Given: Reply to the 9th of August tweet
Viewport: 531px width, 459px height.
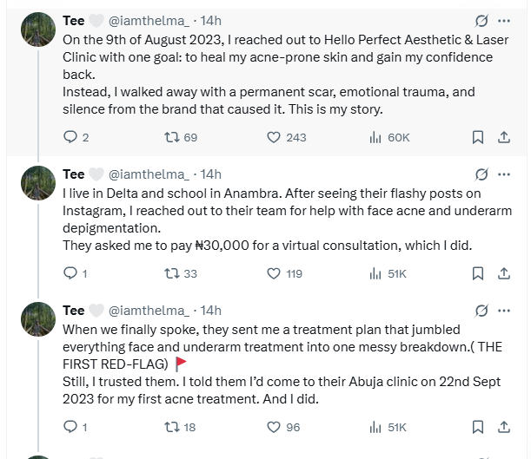Looking at the screenshot, I should click(x=71, y=137).
